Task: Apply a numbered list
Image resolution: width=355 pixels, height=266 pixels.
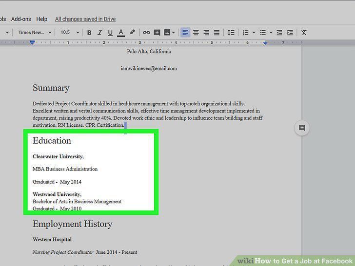Action: [x=246, y=33]
